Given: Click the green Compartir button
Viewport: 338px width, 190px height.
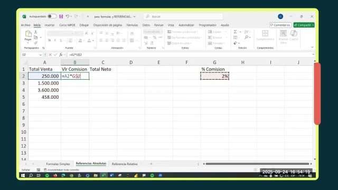Looking at the screenshot, I should coord(304,25).
